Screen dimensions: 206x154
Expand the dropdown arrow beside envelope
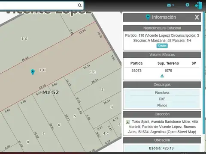pyautogui.click(x=173, y=5)
